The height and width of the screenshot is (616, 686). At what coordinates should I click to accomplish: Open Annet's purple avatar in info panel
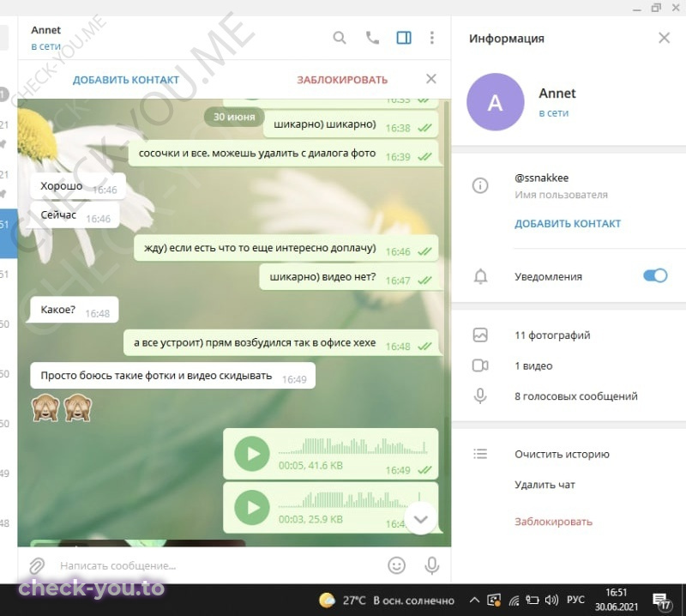tap(496, 102)
